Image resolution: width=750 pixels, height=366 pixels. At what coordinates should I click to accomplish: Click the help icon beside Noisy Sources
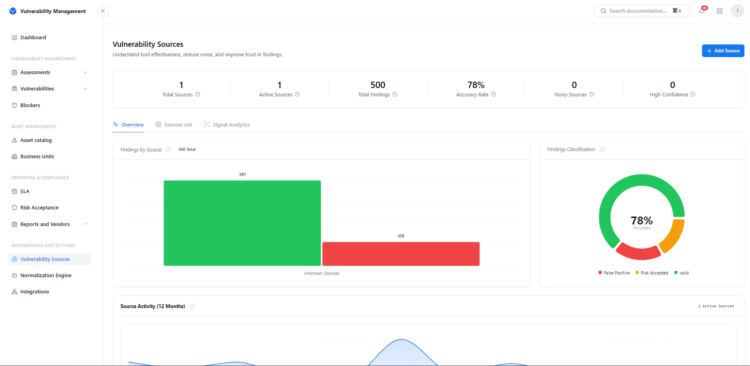click(x=591, y=94)
